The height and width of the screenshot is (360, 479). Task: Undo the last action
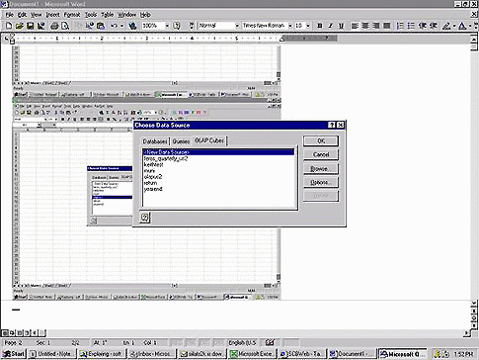[114, 26]
